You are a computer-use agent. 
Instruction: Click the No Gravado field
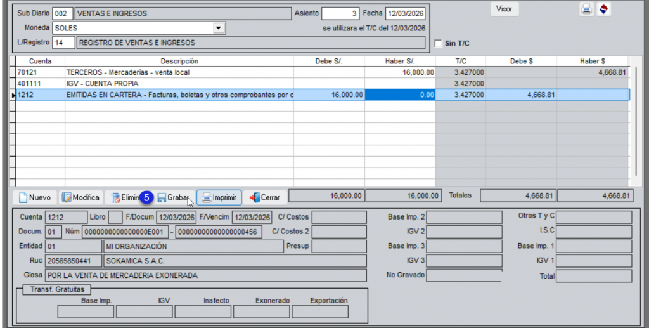(464, 275)
